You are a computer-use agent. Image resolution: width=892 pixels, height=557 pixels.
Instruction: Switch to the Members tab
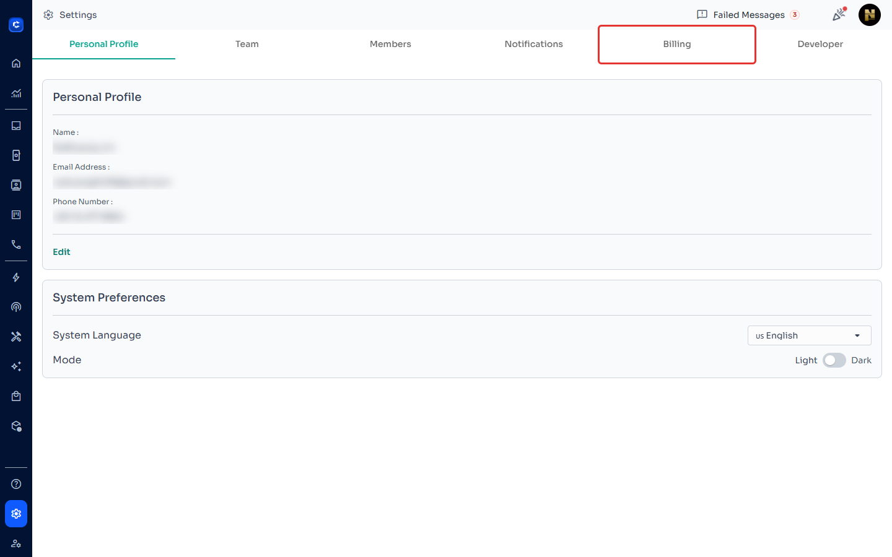pos(390,44)
